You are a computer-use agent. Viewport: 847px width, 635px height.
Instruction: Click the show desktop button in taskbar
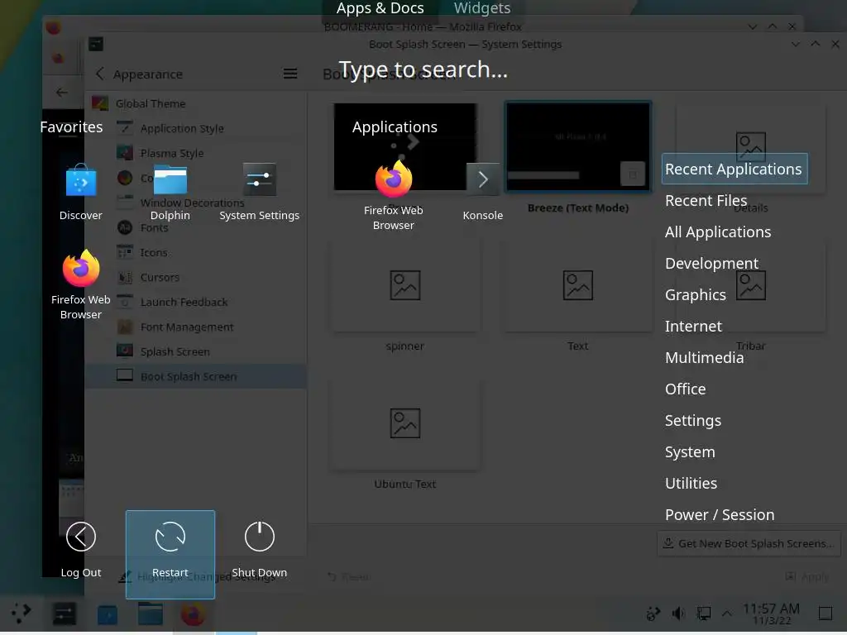pyautogui.click(x=825, y=614)
